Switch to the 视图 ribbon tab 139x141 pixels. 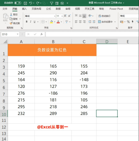click(78, 9)
